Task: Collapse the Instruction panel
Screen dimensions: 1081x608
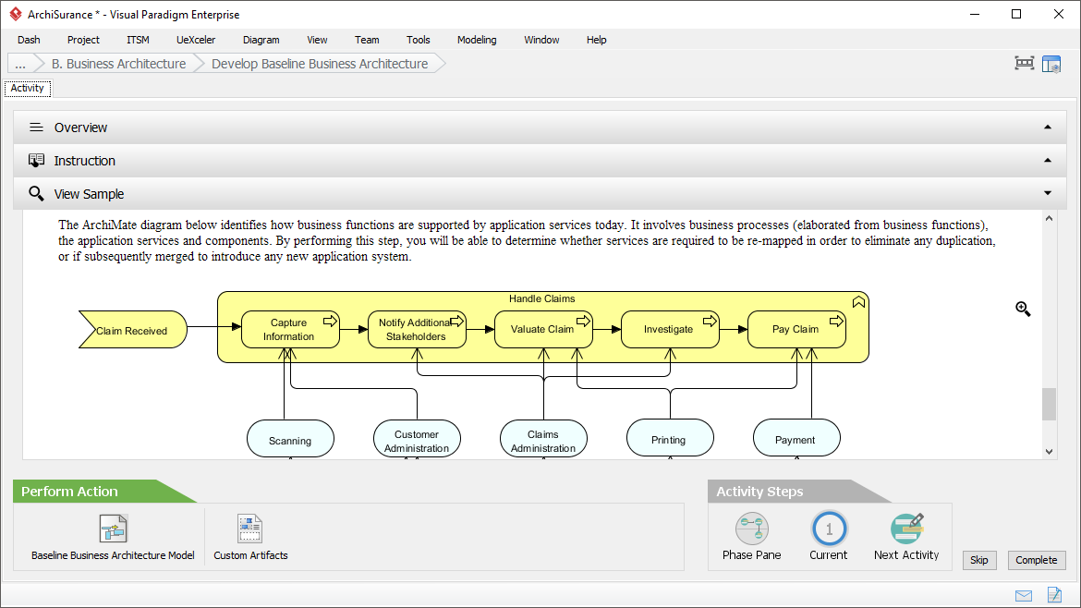Action: tap(1047, 160)
